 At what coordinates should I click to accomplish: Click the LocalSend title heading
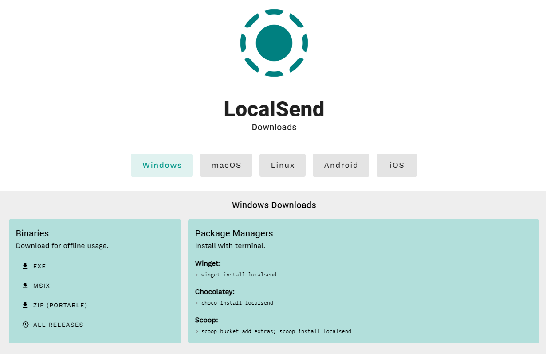(x=274, y=109)
